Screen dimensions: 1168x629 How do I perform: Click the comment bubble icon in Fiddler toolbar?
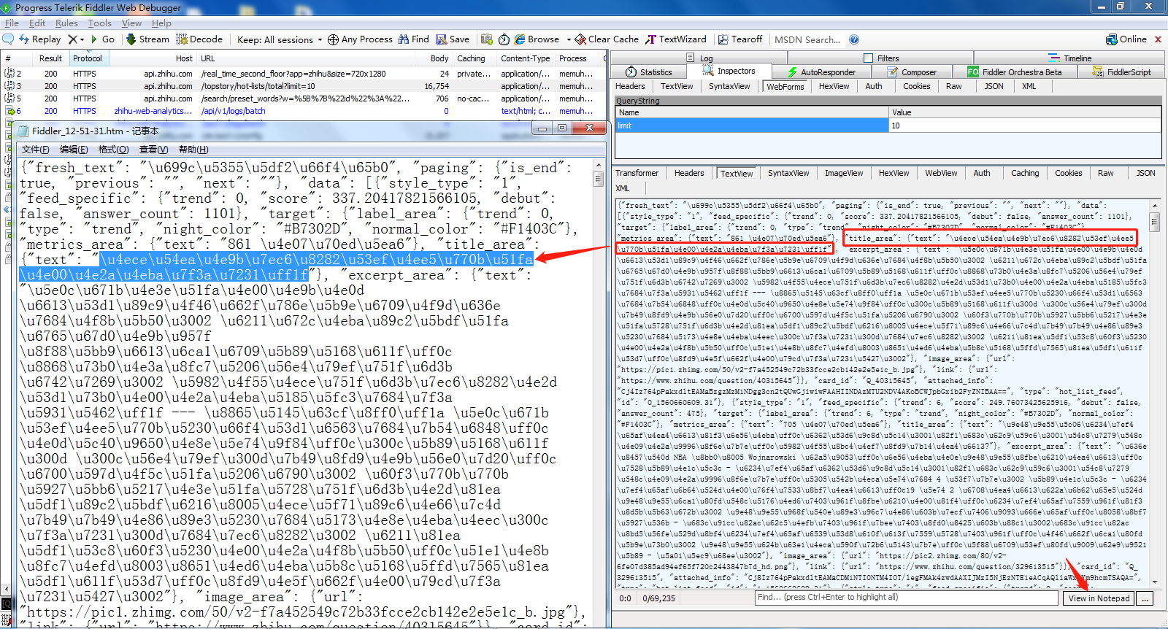(x=8, y=39)
